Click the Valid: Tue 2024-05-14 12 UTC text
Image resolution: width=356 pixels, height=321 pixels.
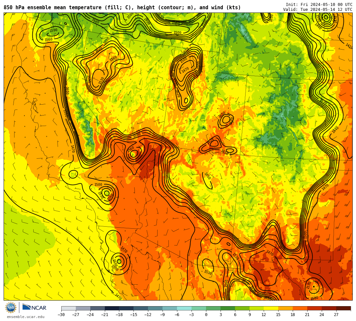coord(318,10)
